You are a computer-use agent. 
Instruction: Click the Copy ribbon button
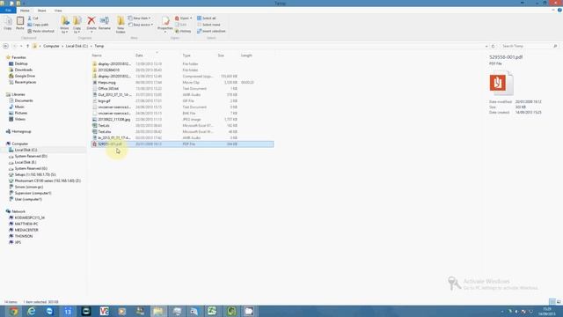[8, 24]
